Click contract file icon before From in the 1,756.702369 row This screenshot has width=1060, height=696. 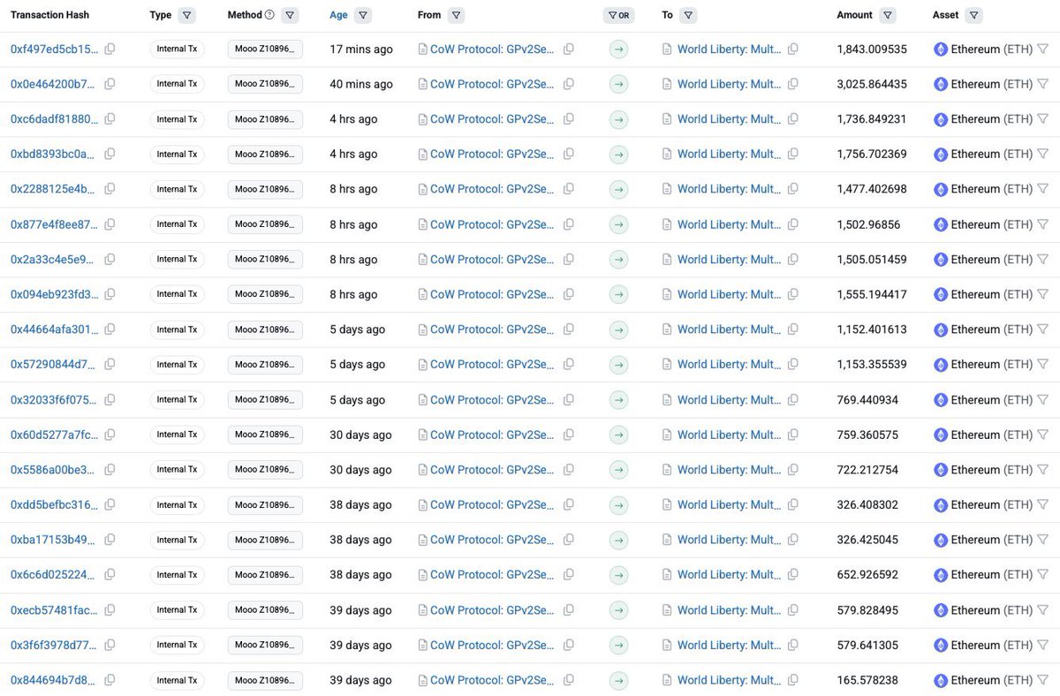[x=423, y=154]
